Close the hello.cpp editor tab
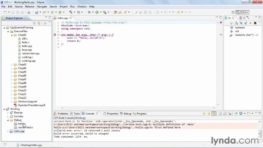 coord(71,18)
